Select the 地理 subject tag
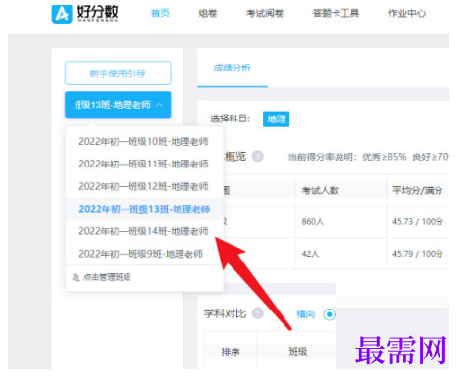This screenshot has width=465, height=381. (276, 119)
